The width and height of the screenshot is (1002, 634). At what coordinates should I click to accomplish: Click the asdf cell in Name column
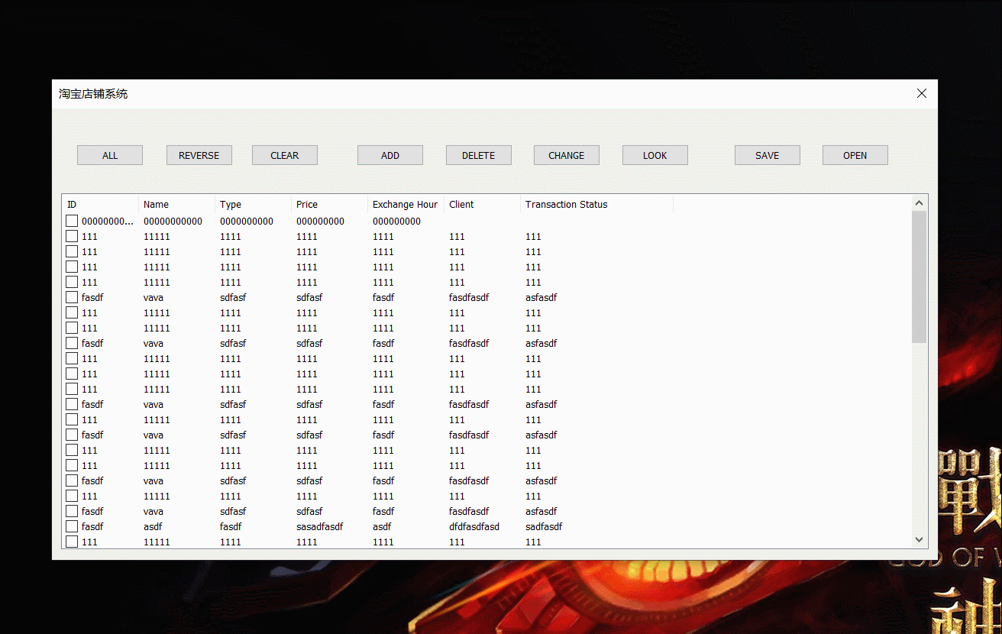click(153, 526)
